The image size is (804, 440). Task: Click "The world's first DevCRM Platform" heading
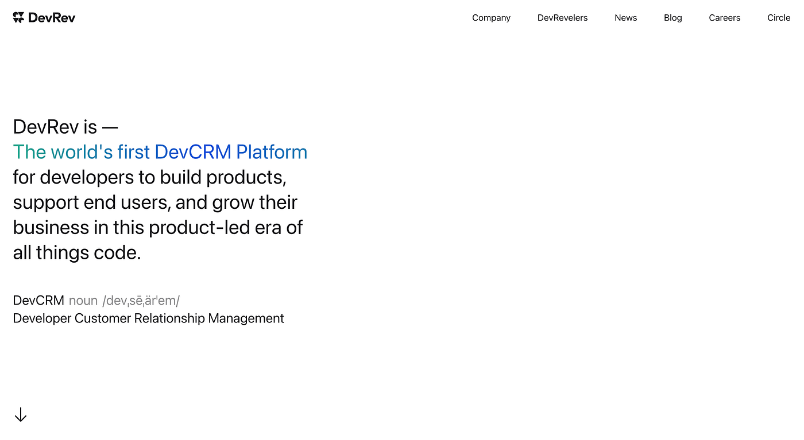click(x=160, y=152)
